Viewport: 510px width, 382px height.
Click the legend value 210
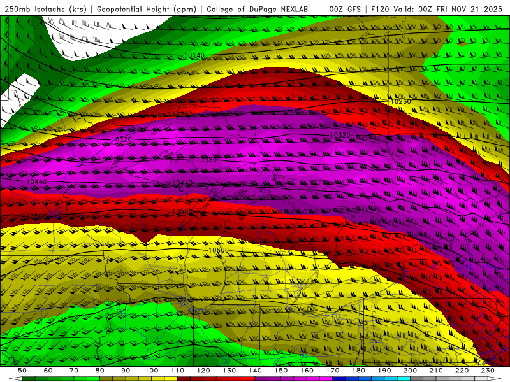point(436,371)
